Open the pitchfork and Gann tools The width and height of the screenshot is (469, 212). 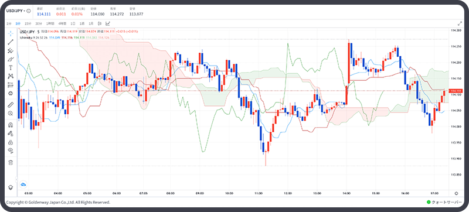click(11, 50)
